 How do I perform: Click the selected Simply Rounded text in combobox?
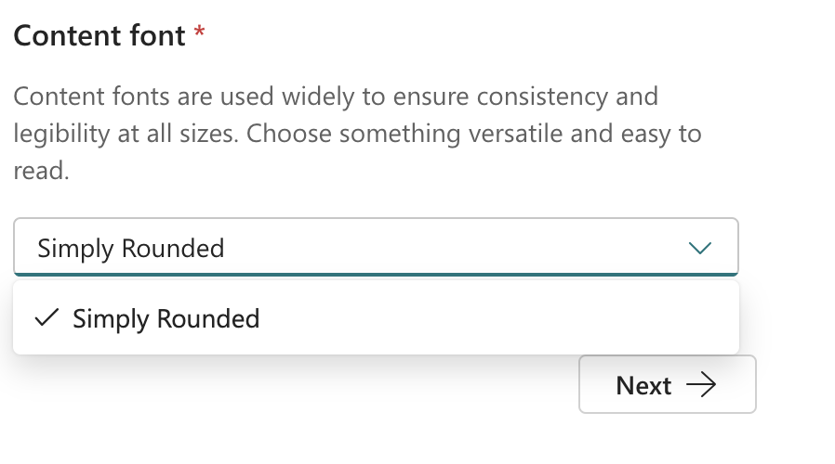click(130, 249)
